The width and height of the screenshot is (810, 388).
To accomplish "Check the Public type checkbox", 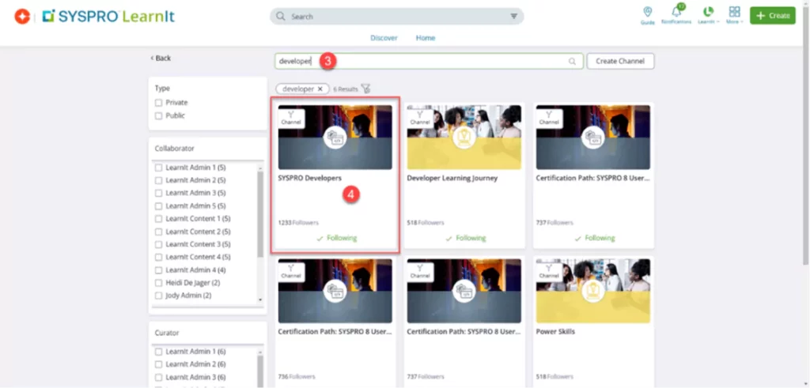I will [x=159, y=115].
